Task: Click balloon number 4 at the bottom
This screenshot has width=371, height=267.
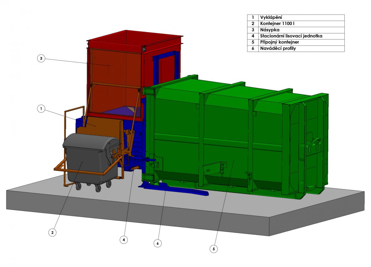Action: pos(124,239)
